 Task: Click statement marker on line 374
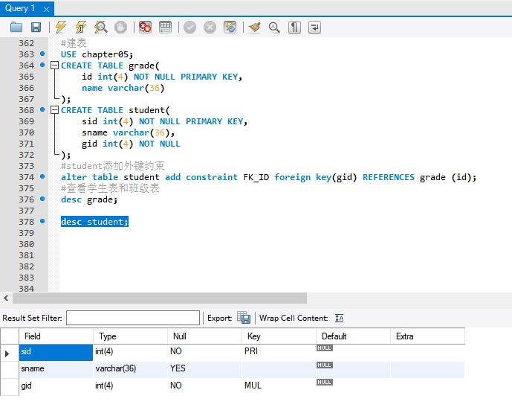42,176
